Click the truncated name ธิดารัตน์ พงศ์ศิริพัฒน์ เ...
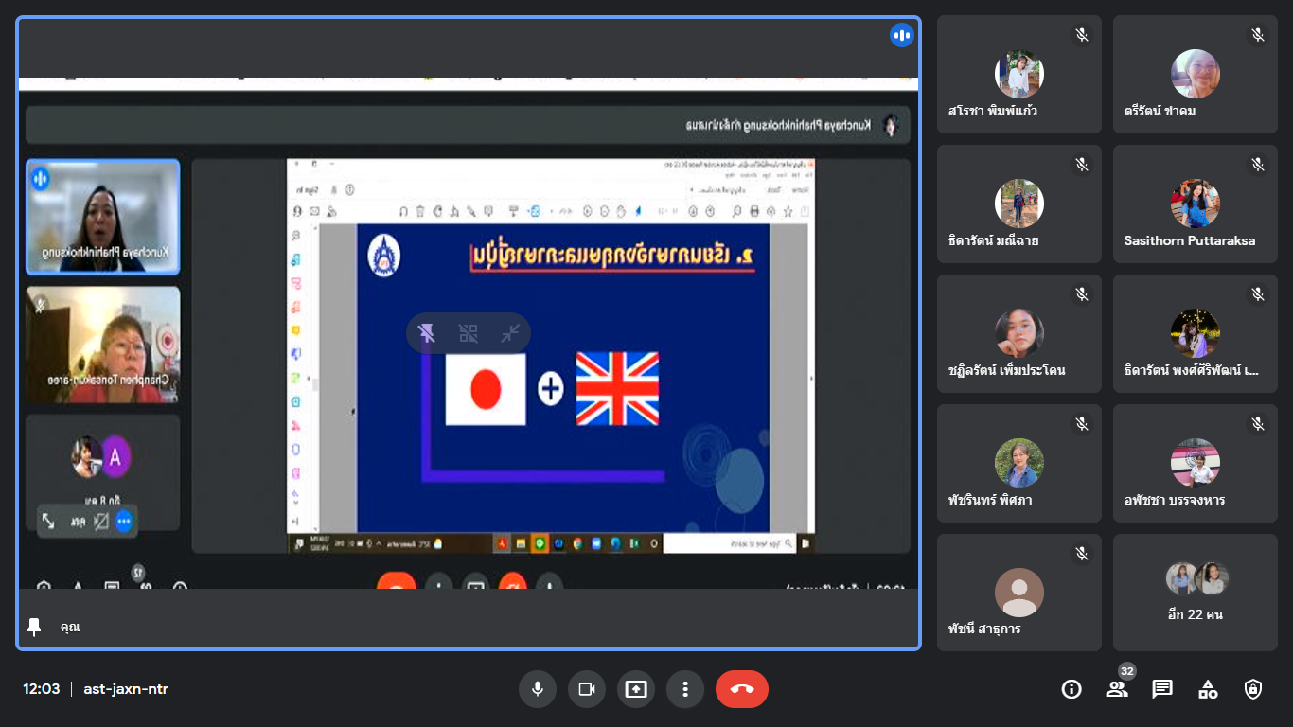The width and height of the screenshot is (1293, 727). coord(1192,370)
